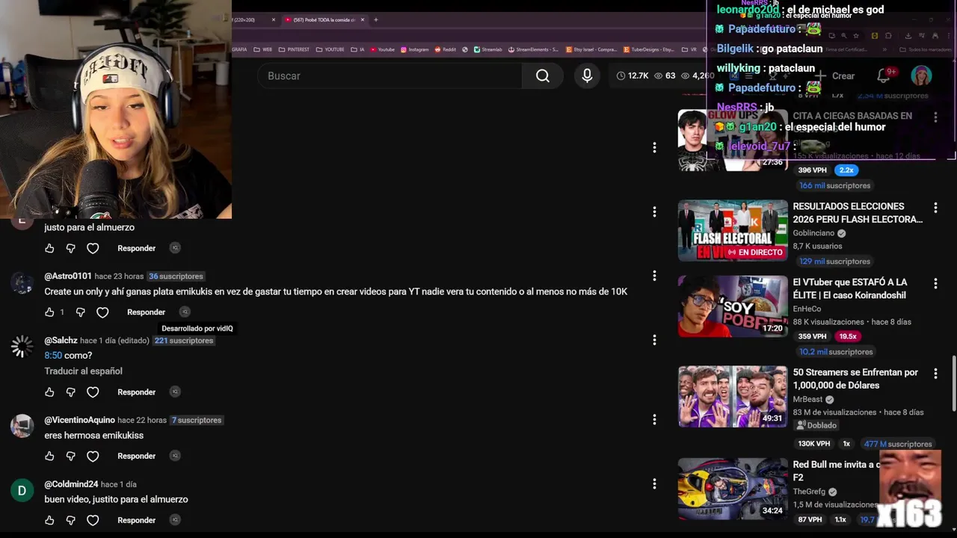This screenshot has height=538, width=957.
Task: Focus the Buscar search field
Action: pos(390,75)
